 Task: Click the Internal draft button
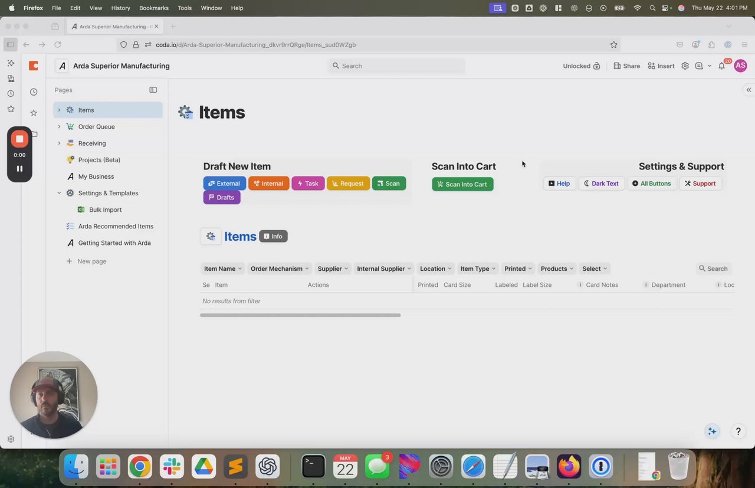(x=269, y=184)
